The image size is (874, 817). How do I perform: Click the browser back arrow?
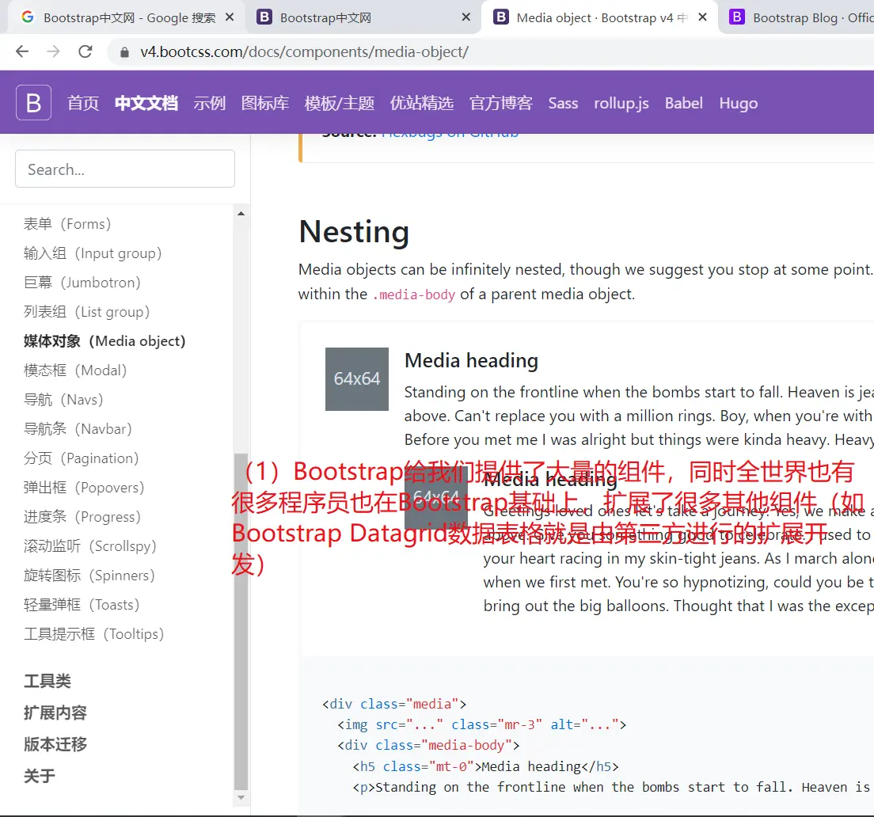coord(22,52)
